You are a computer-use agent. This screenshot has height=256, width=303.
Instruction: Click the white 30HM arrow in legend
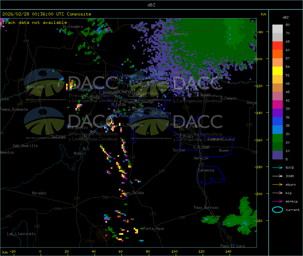coord(277,176)
